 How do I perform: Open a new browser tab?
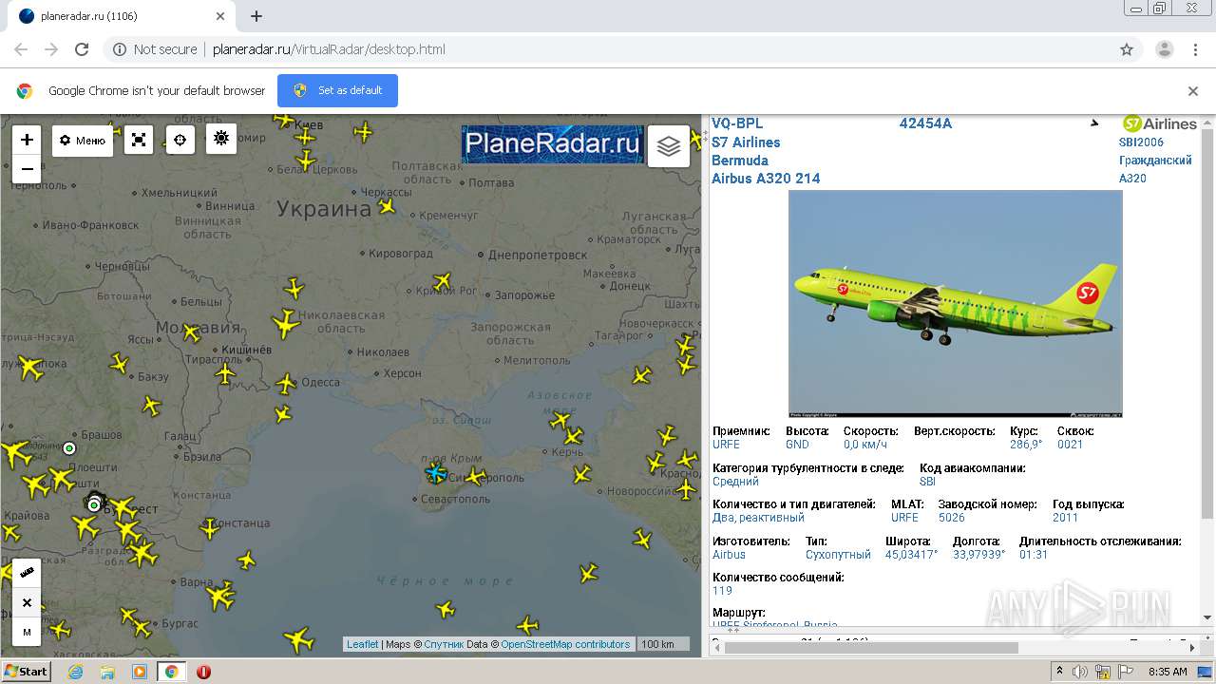256,16
